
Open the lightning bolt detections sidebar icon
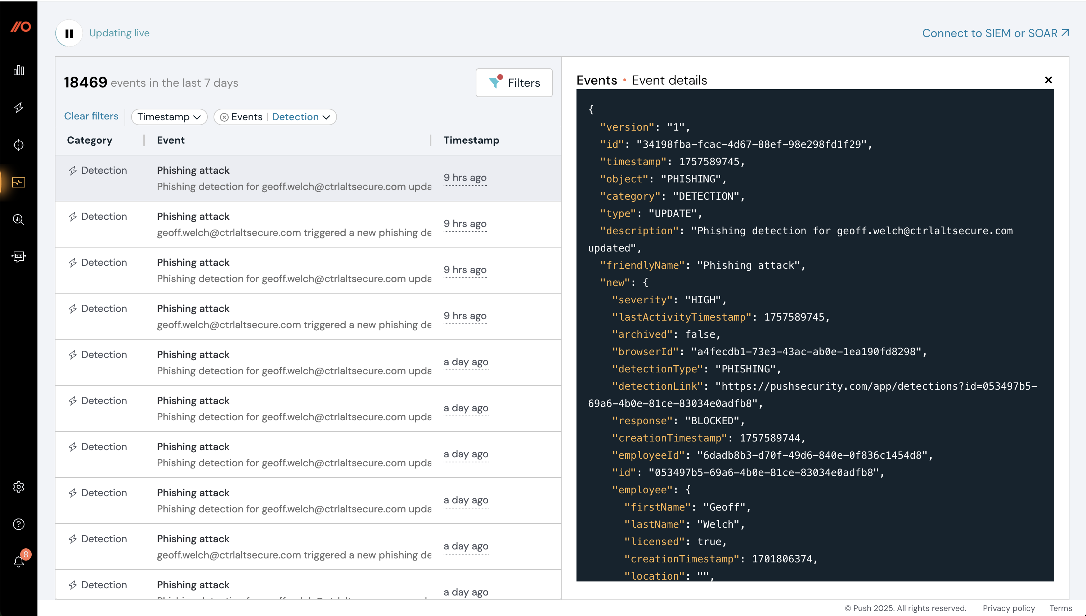[x=19, y=108]
